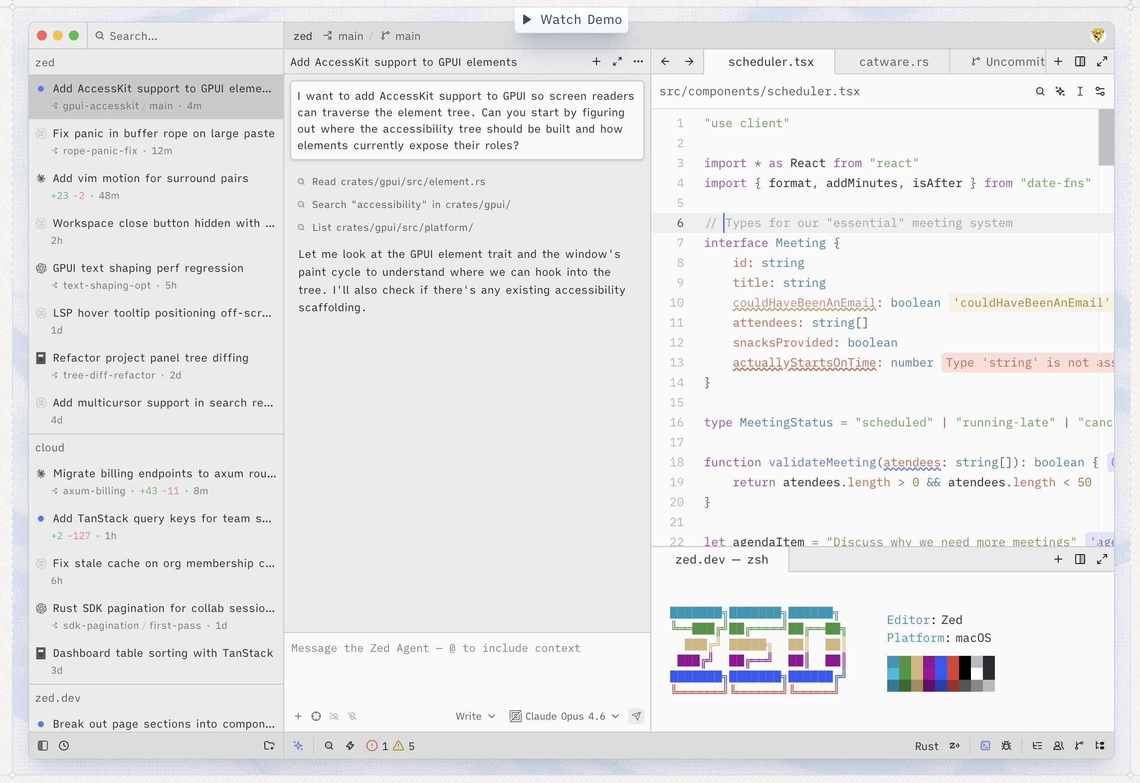Click the lightning bolt icon in status bar
This screenshot has height=783, width=1140.
click(350, 746)
